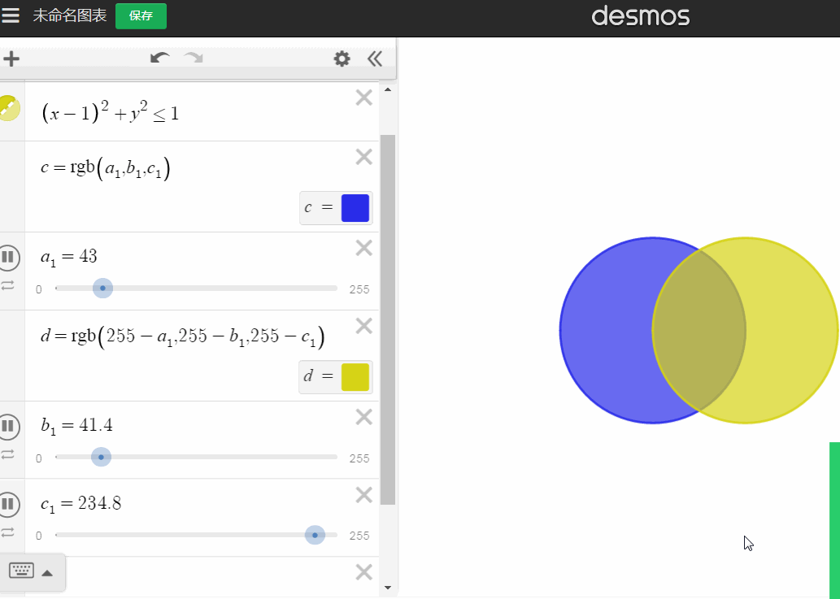Remove the c = rgb expression
This screenshot has width=840, height=599.
point(363,157)
